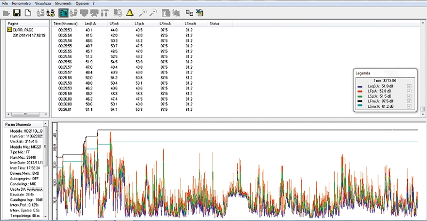The image size is (427, 221).
Task: Open the File menu
Action: point(5,3)
